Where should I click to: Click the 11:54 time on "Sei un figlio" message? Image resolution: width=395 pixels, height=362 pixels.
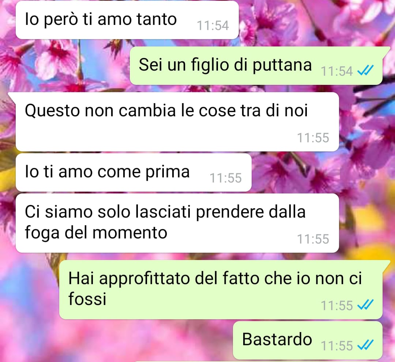click(x=337, y=71)
